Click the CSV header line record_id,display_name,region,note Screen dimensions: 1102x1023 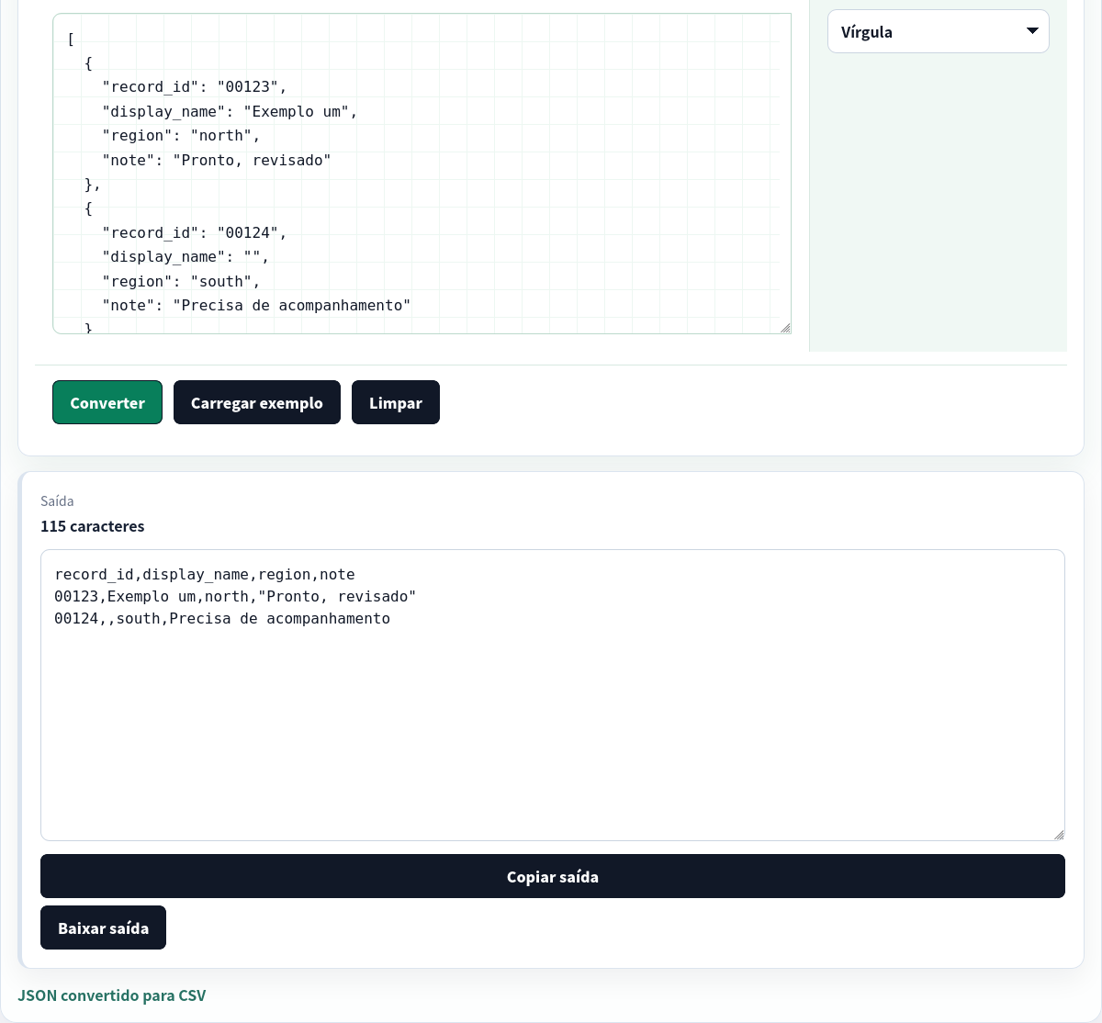click(x=205, y=575)
